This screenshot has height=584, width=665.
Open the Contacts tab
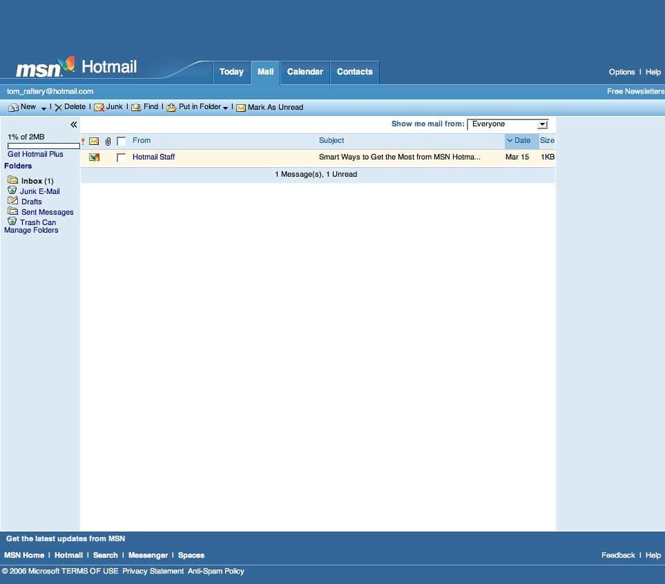[x=354, y=72]
